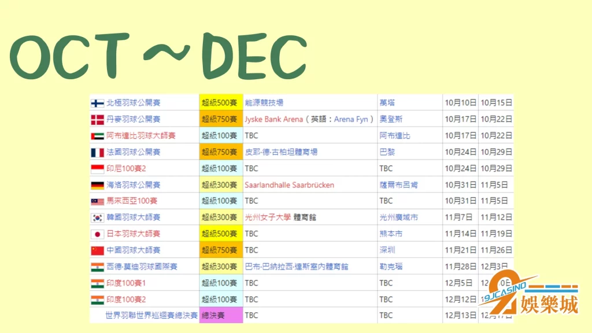Follow the Saarlandhalle Saarbrücken red link

coord(289,185)
